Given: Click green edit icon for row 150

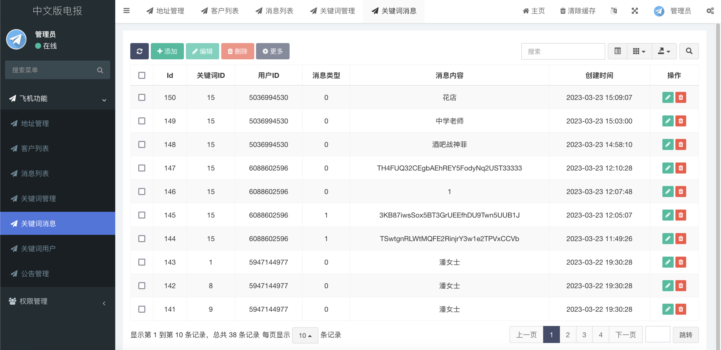Looking at the screenshot, I should pyautogui.click(x=667, y=97).
